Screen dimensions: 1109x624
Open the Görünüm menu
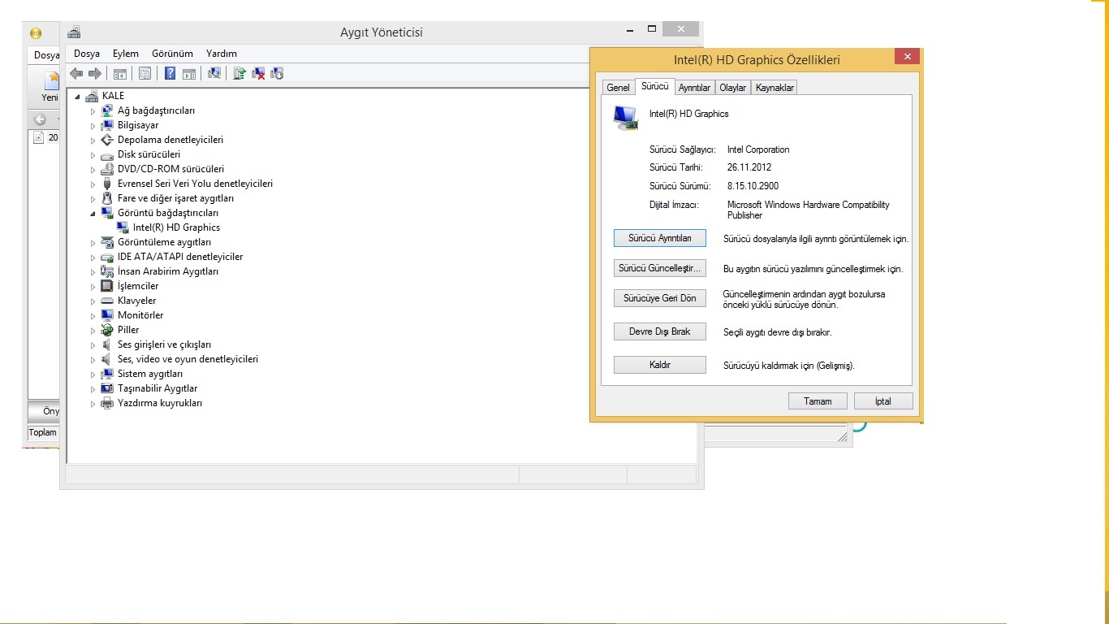click(172, 54)
